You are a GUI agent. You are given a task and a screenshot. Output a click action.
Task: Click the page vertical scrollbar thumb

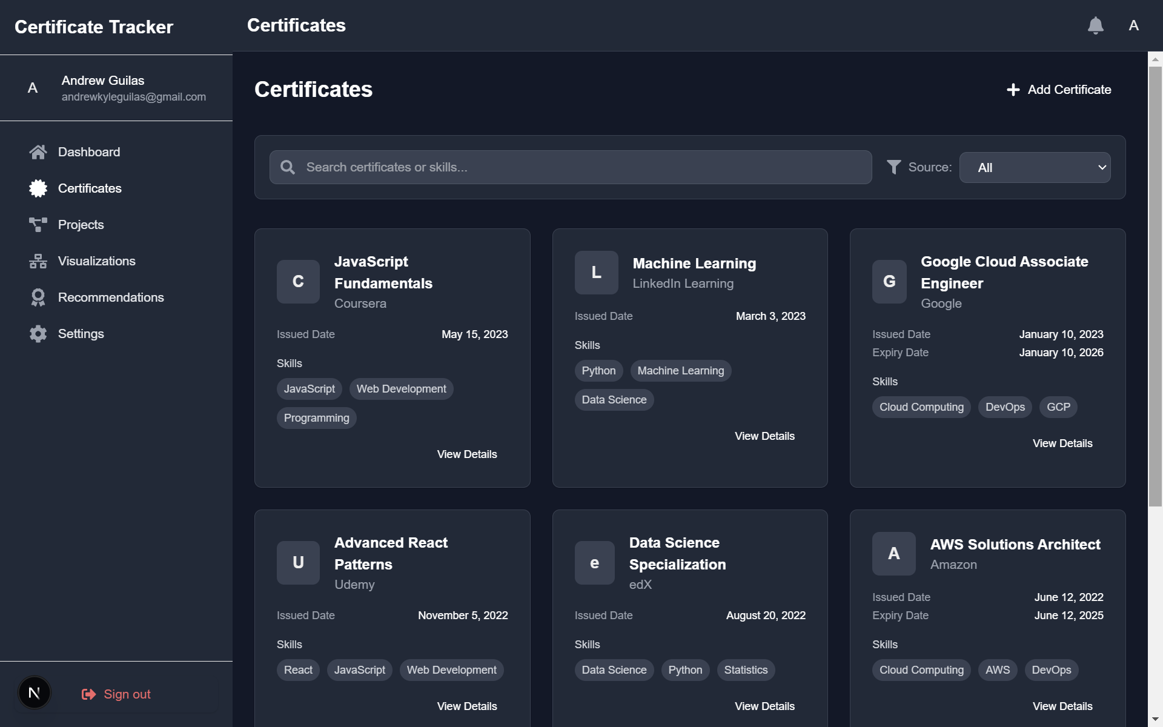1155,285
